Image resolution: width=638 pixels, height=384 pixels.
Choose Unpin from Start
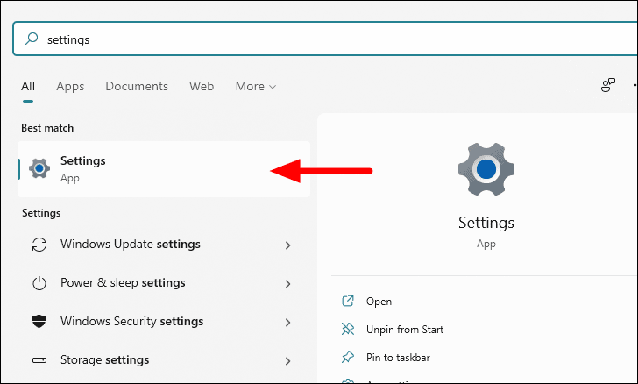(x=405, y=330)
